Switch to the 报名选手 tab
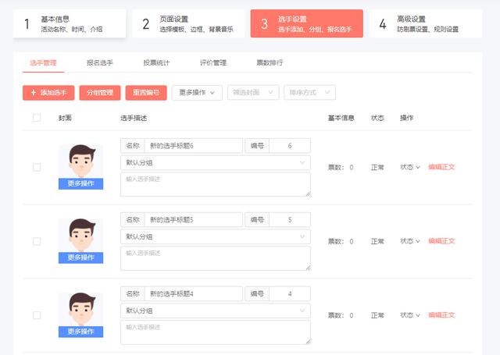 click(98, 62)
